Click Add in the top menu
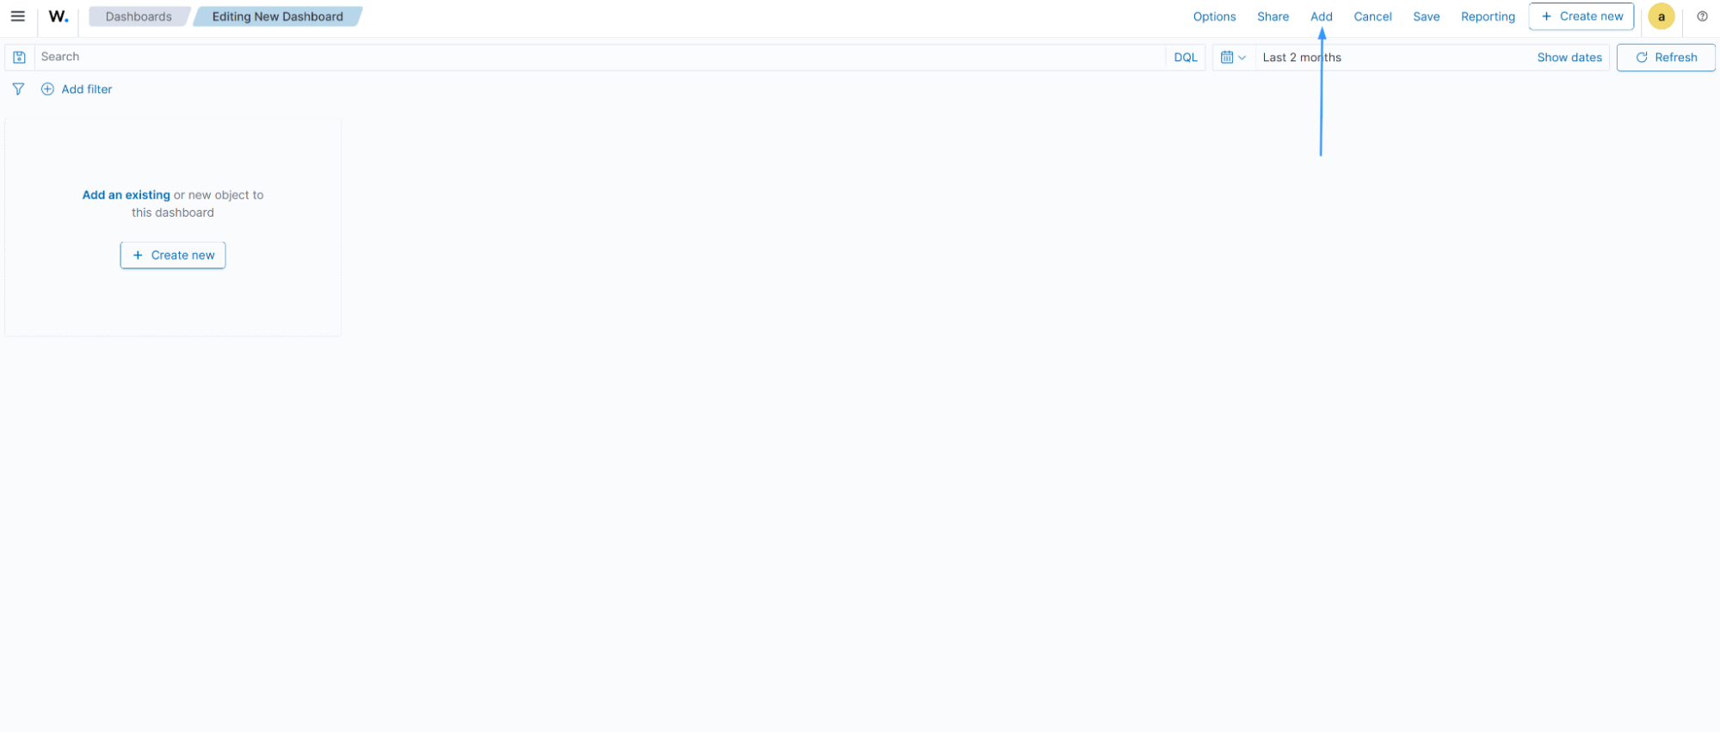Viewport: 1720px width, 733px height. [1322, 16]
